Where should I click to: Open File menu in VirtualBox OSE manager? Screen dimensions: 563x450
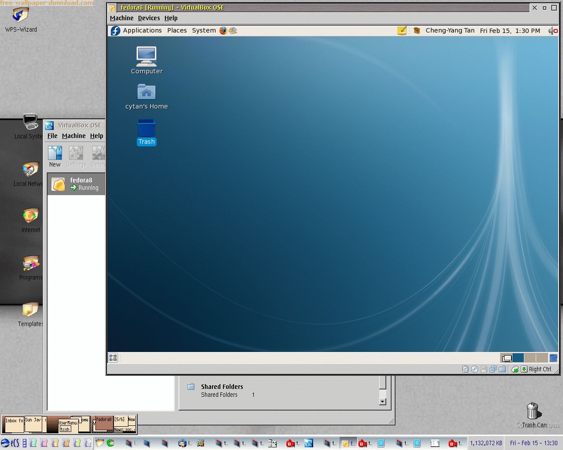[x=52, y=136]
